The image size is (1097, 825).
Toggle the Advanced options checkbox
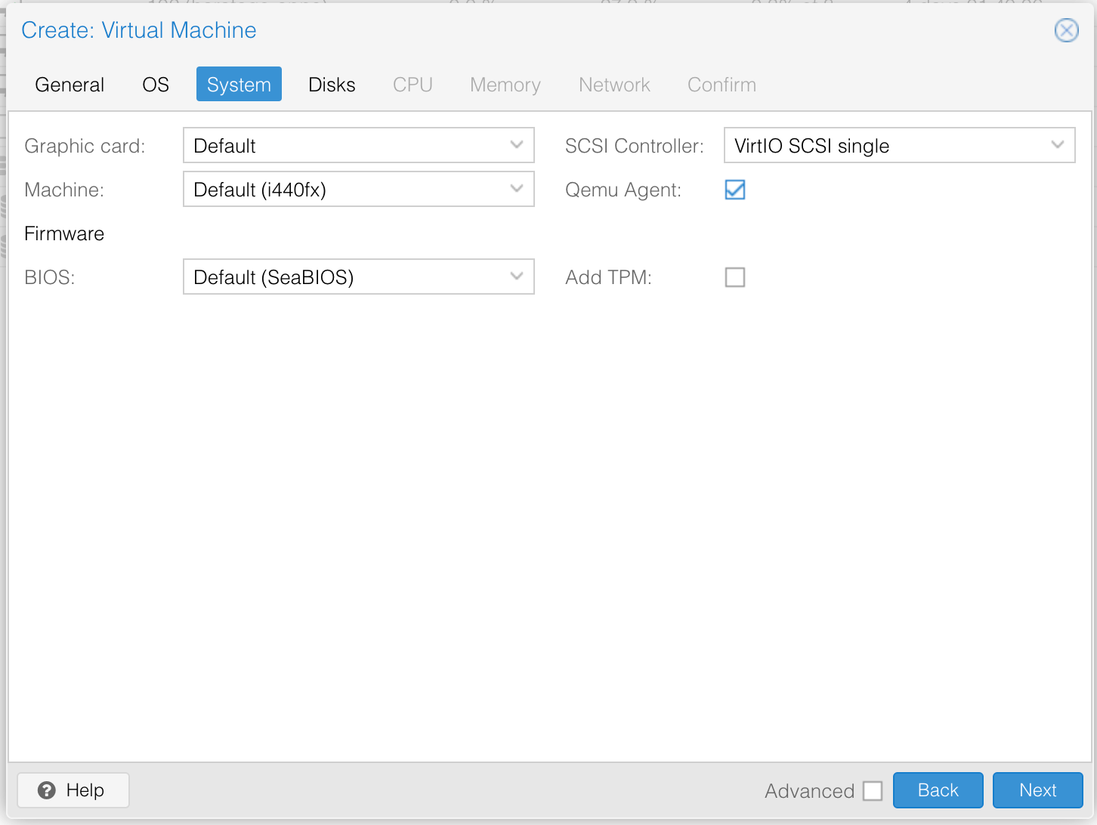pos(873,791)
